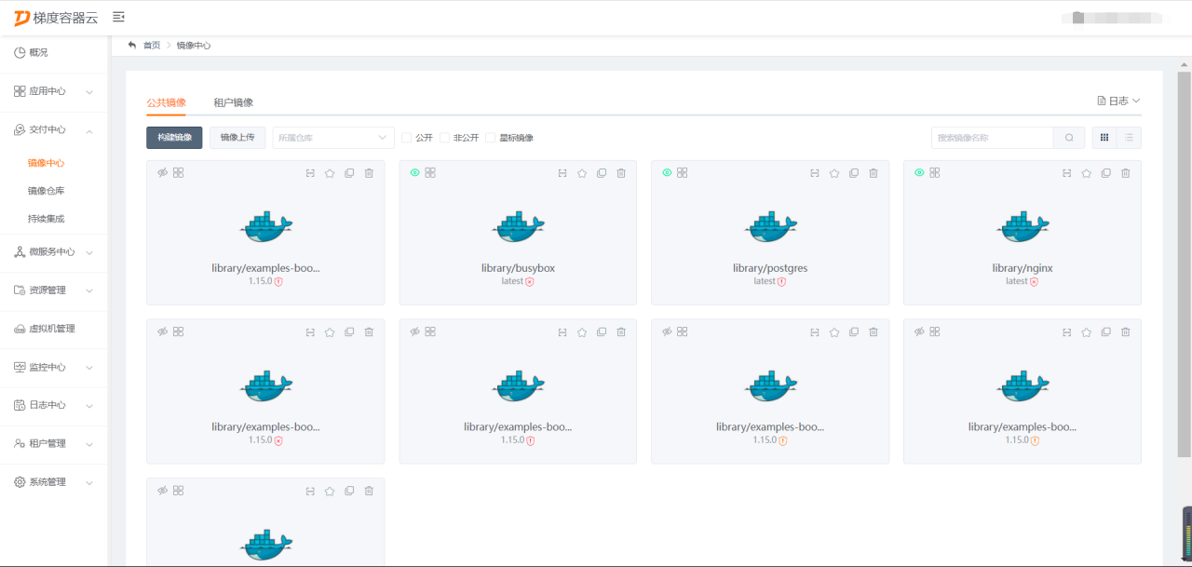The width and height of the screenshot is (1192, 567).
Task: Click the red shield icon beside nginx latest tag
Action: tap(1034, 281)
